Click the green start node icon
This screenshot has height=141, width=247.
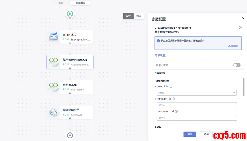[x=70, y=13]
